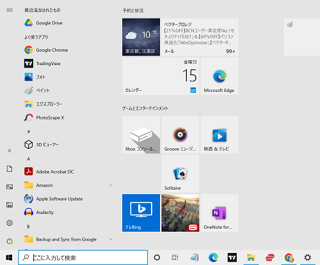Expand Backup and Sync from Google chevron

pyautogui.click(x=111, y=239)
